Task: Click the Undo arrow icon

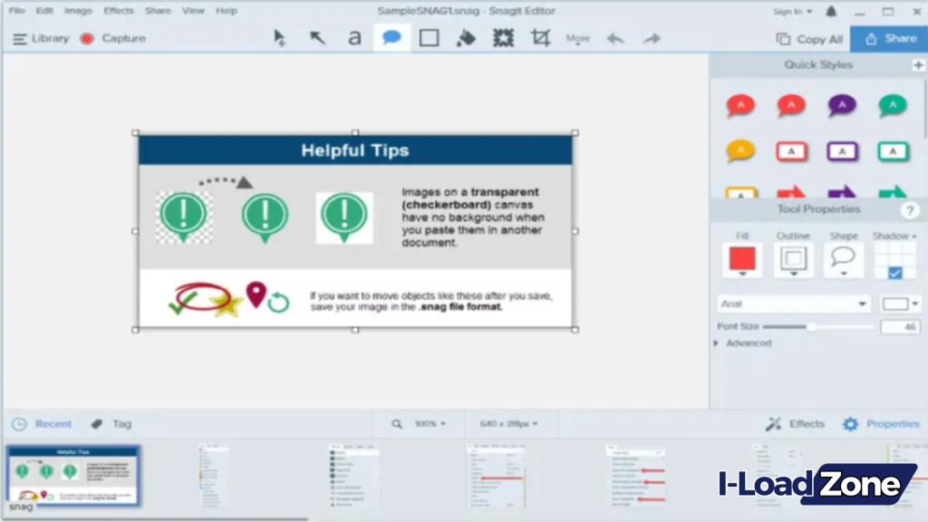Action: click(615, 38)
